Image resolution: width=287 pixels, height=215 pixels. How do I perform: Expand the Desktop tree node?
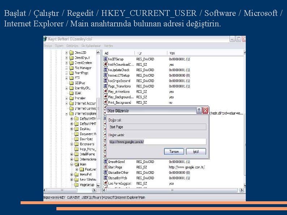click(72, 129)
